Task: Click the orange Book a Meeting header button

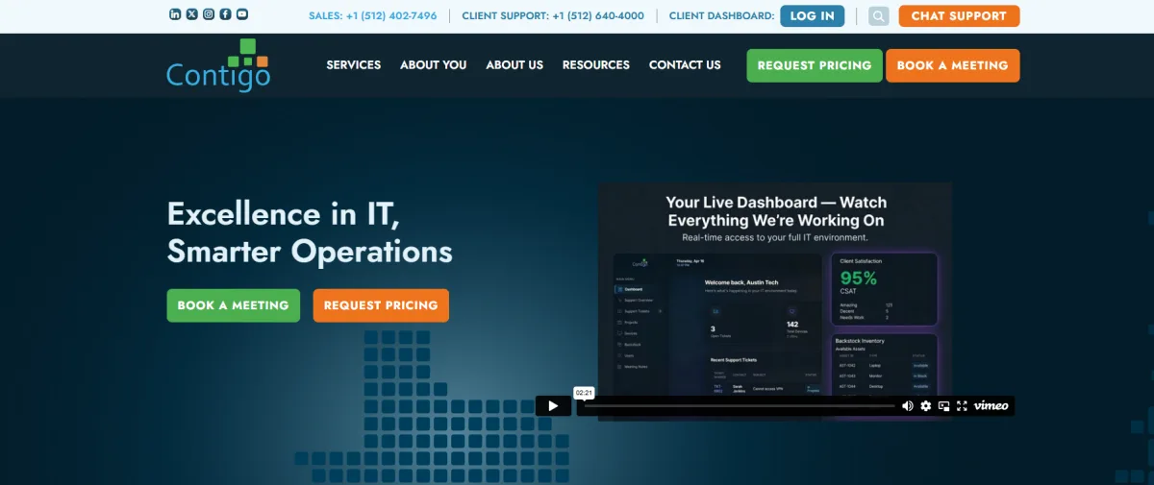Action: tap(952, 65)
